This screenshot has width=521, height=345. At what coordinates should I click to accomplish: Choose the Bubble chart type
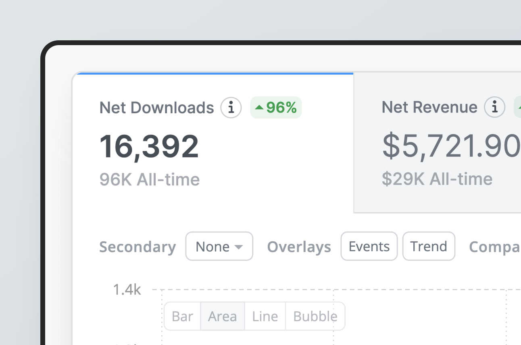click(315, 316)
